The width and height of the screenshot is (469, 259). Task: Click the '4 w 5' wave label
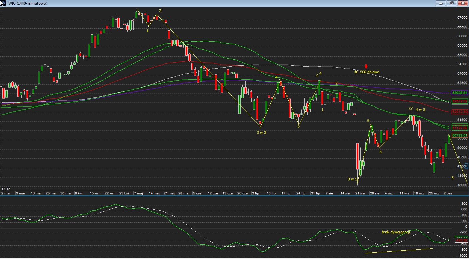tap(420, 110)
